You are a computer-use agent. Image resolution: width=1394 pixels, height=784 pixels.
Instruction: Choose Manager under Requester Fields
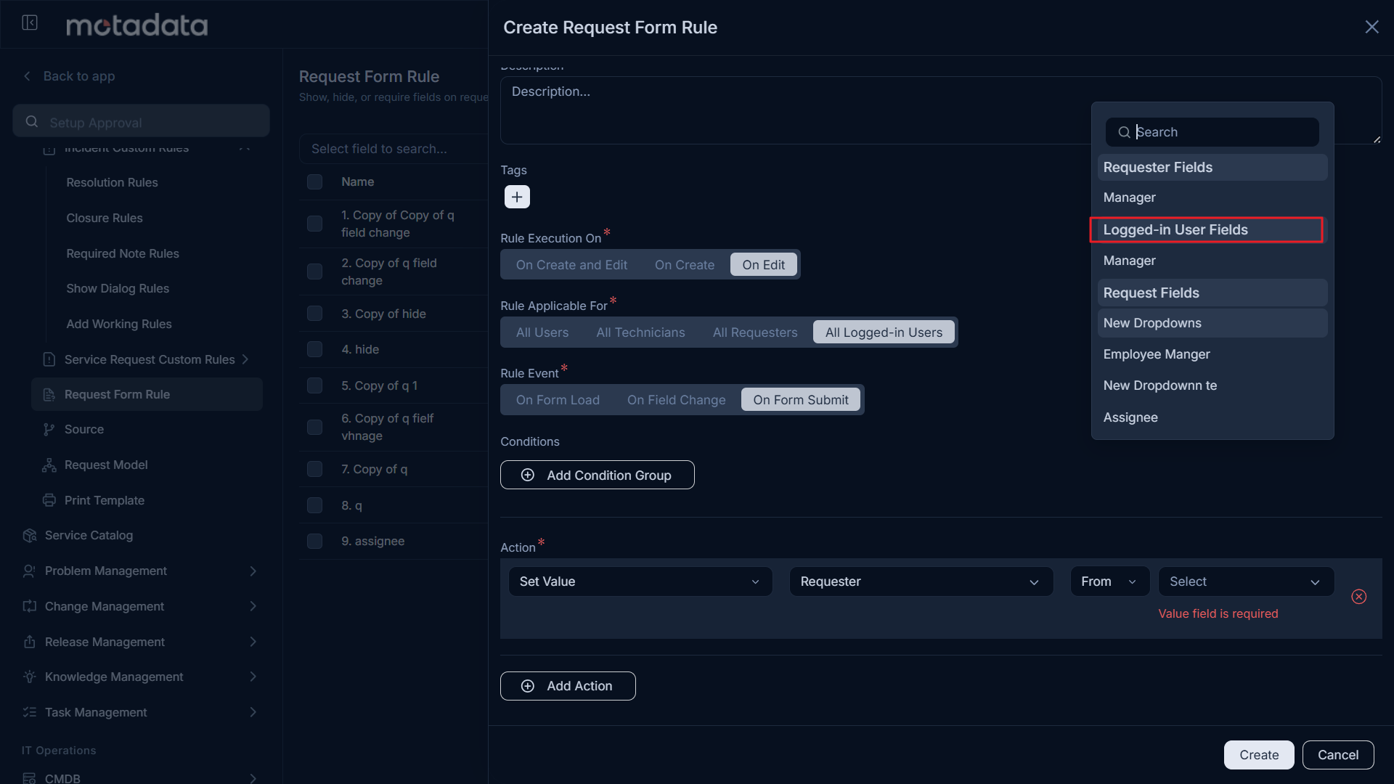pos(1212,197)
